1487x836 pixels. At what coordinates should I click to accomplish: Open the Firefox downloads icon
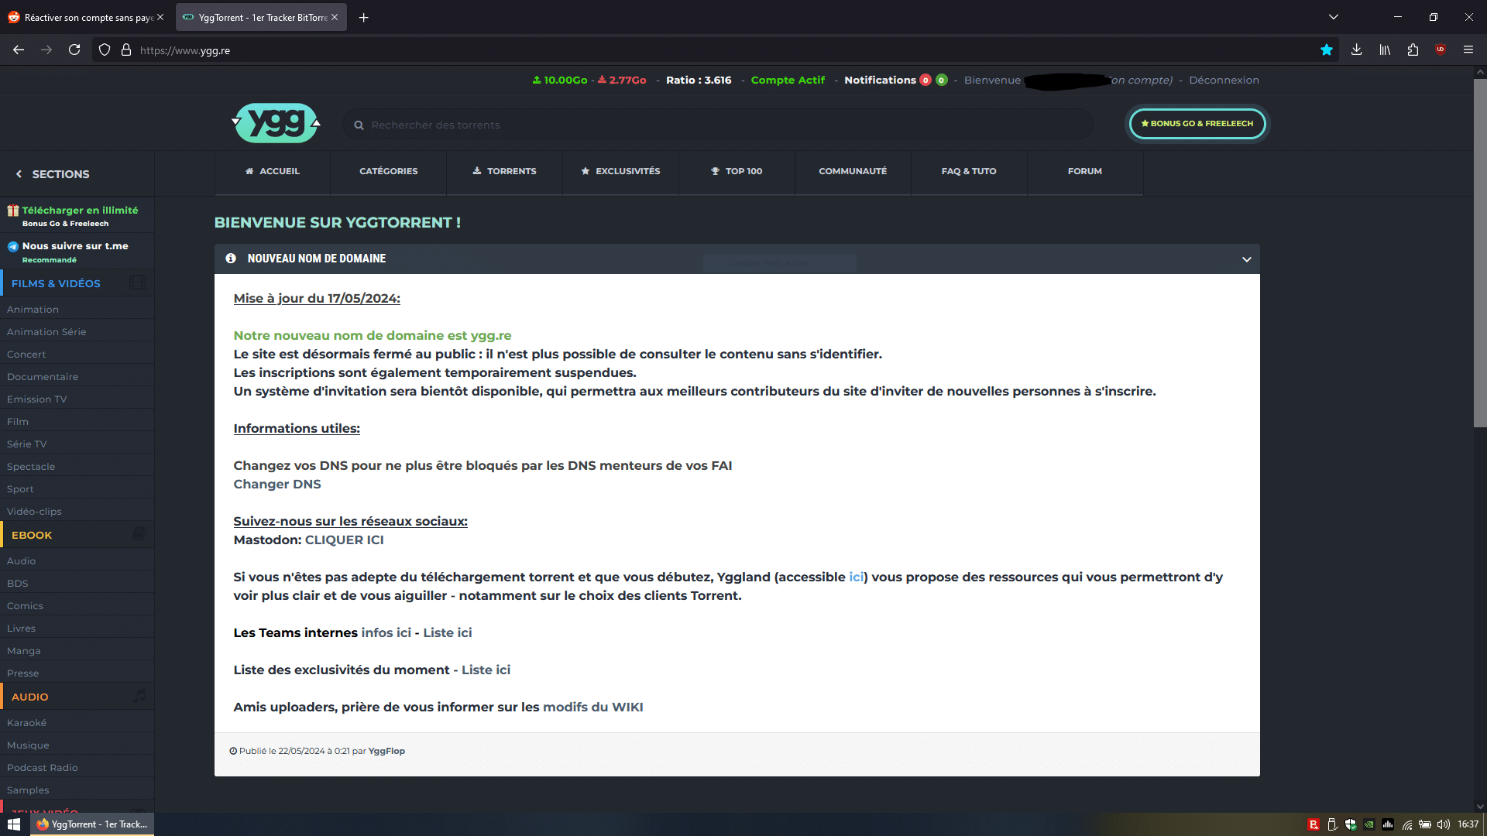coord(1357,50)
